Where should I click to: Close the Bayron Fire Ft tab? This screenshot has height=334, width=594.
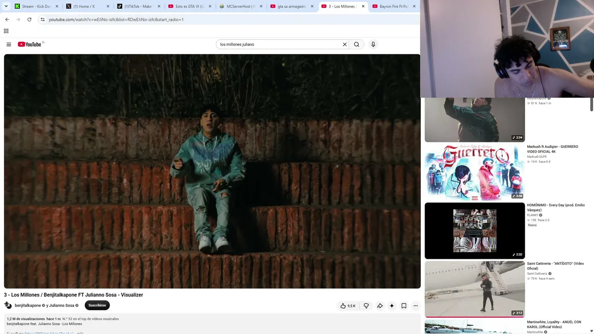click(414, 6)
